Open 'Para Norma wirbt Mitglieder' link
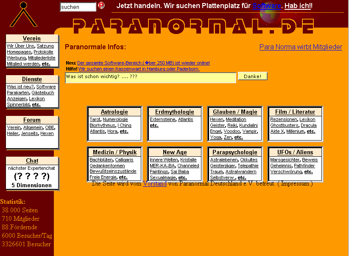This screenshot has width=349, height=256. [301, 47]
